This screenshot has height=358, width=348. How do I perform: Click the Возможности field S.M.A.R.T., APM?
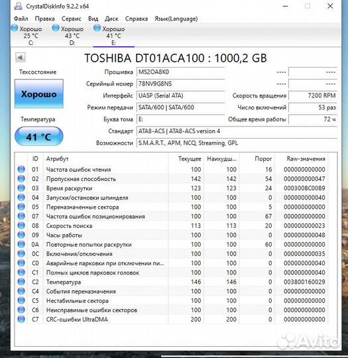point(237,143)
